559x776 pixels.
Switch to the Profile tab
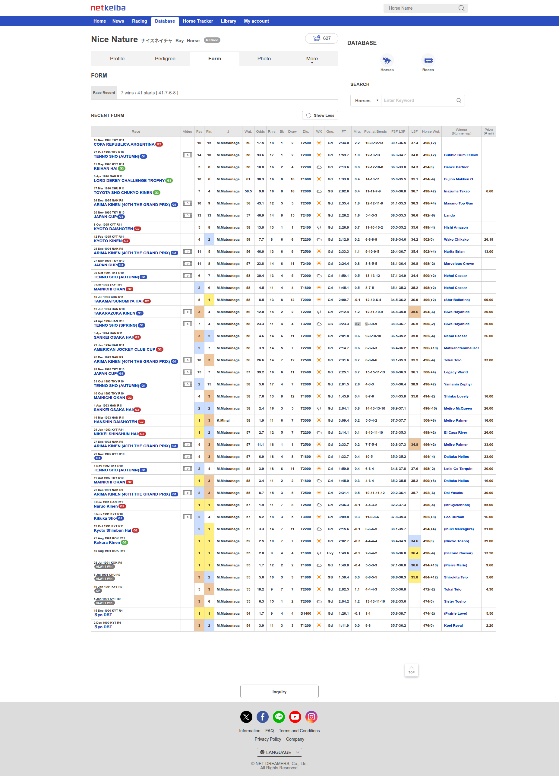click(117, 59)
